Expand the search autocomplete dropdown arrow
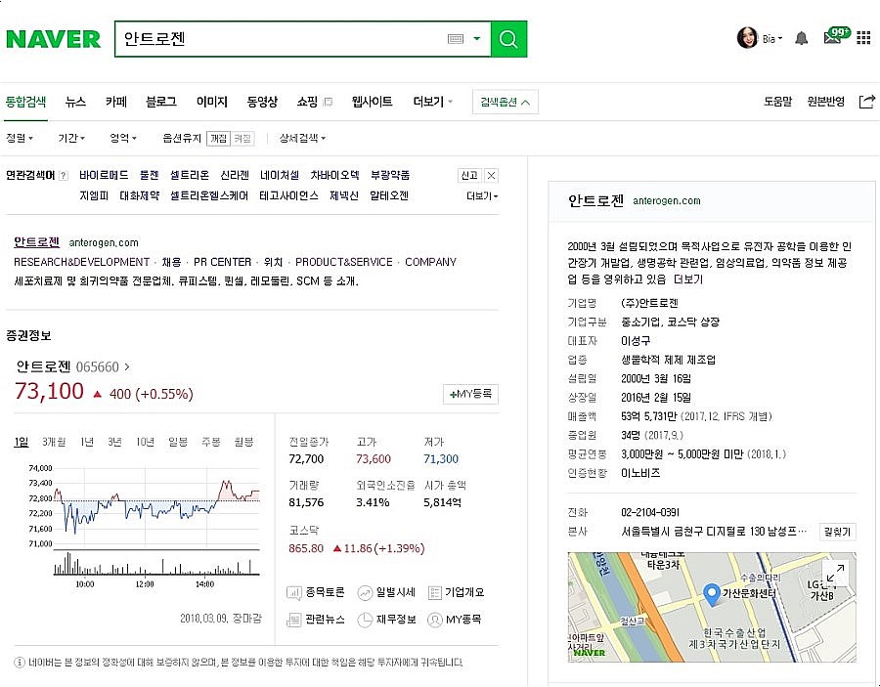 pyautogui.click(x=477, y=39)
